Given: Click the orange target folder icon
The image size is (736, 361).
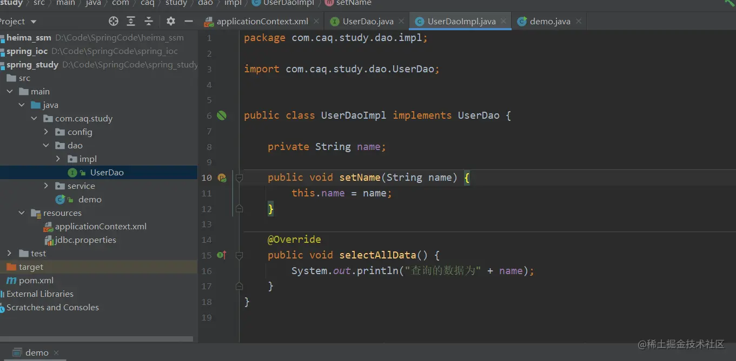Looking at the screenshot, I should 11,267.
